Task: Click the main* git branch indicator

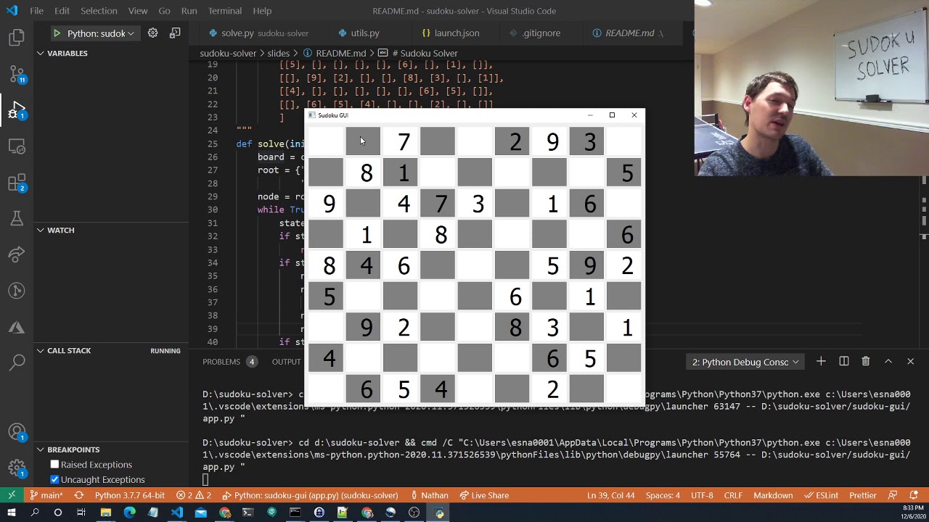Action: [46, 495]
